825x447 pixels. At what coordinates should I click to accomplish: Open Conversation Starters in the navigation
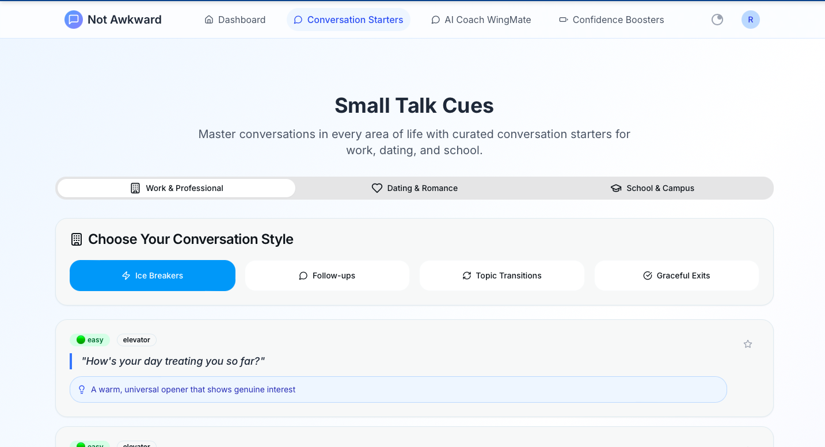(348, 20)
